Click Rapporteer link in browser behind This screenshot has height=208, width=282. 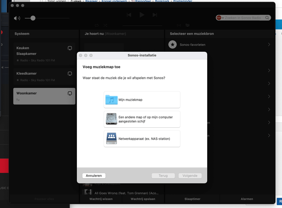pos(143,1)
